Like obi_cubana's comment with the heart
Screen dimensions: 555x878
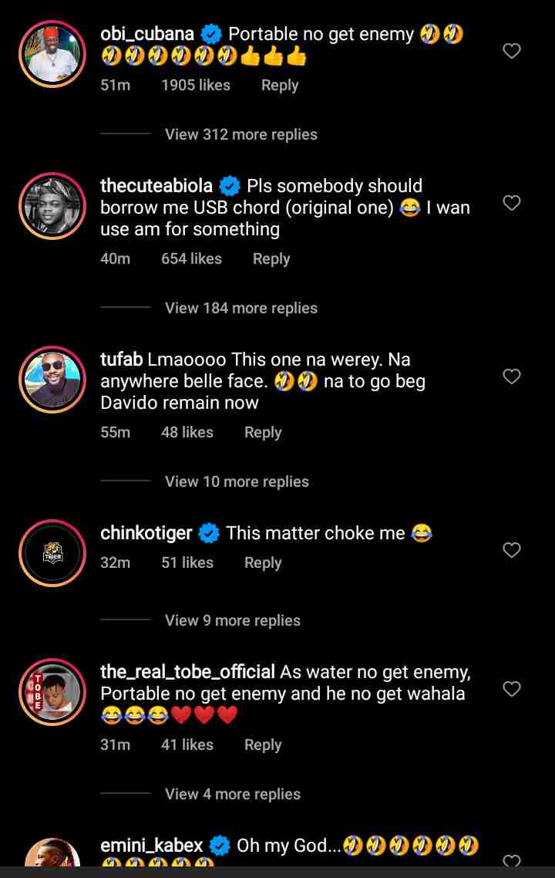pos(512,51)
